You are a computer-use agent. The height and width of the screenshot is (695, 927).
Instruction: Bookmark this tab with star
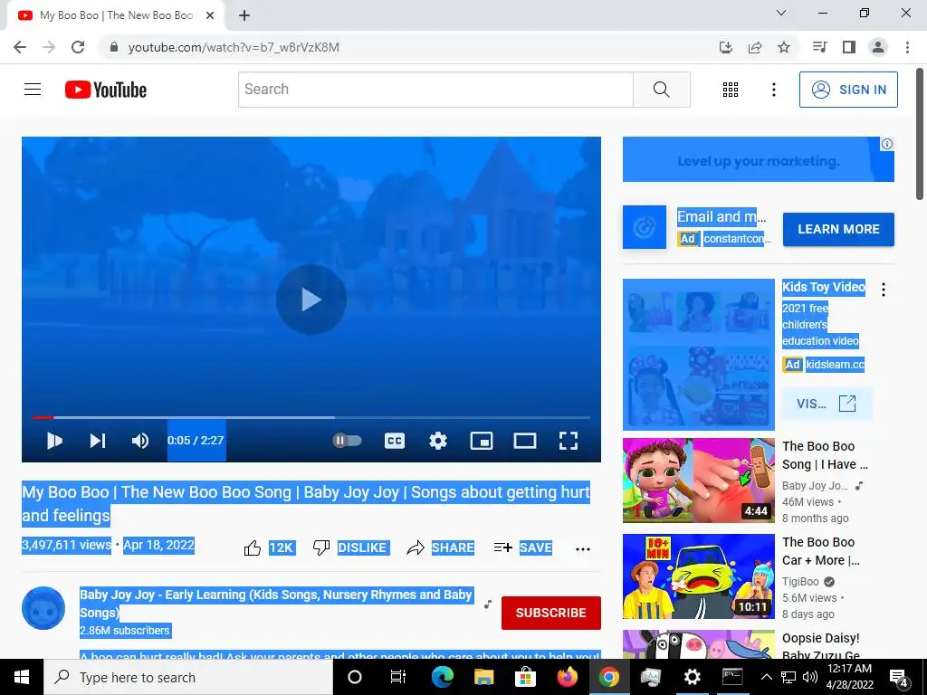(784, 47)
